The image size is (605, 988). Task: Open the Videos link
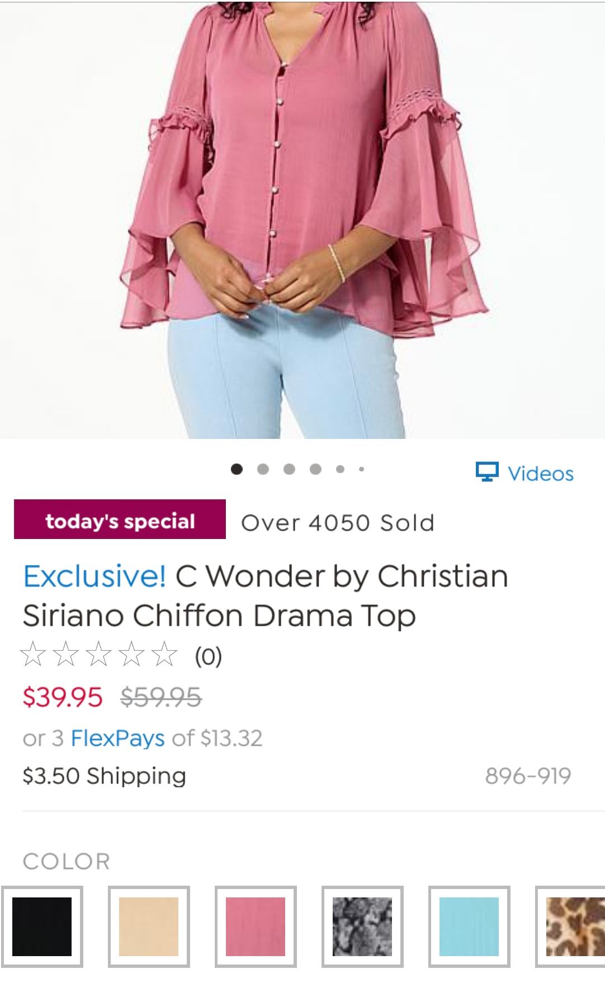pos(538,472)
